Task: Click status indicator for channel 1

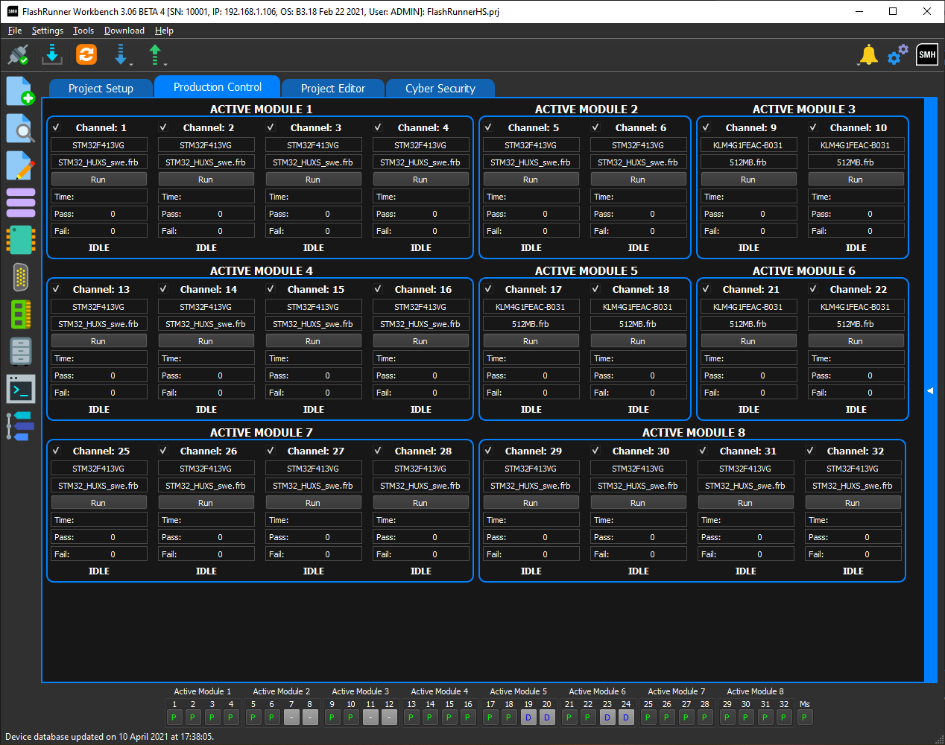Action: [x=174, y=717]
